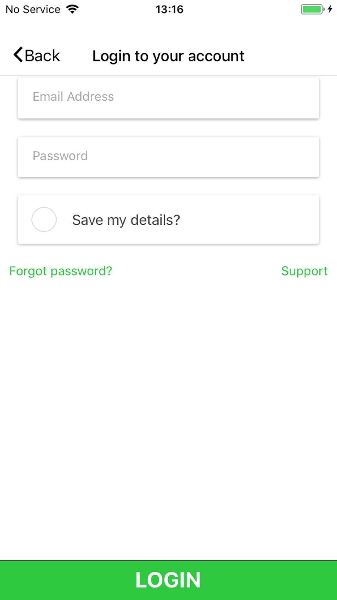
Task: Tap the charging bolt icon
Action: (x=330, y=9)
